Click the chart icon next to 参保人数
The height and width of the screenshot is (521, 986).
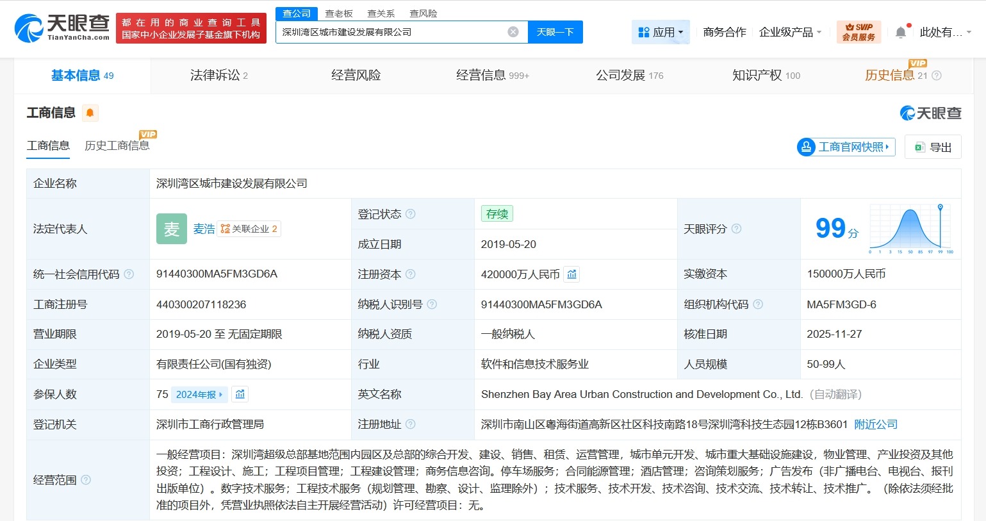point(240,394)
